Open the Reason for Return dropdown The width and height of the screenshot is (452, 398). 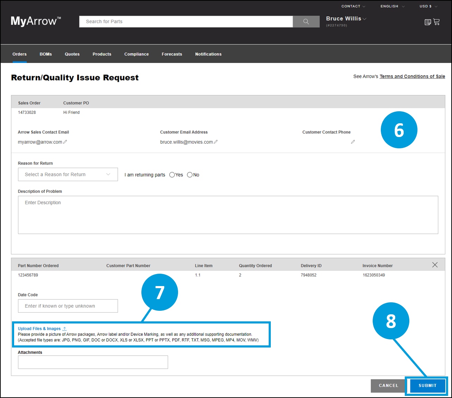(68, 174)
